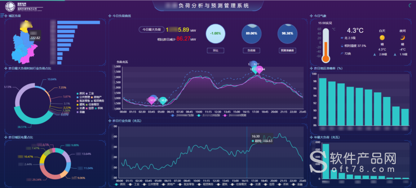Click the cross icon beside 昨日城区电量占比 title
Viewport: 416px width, 188px height.
(6, 137)
